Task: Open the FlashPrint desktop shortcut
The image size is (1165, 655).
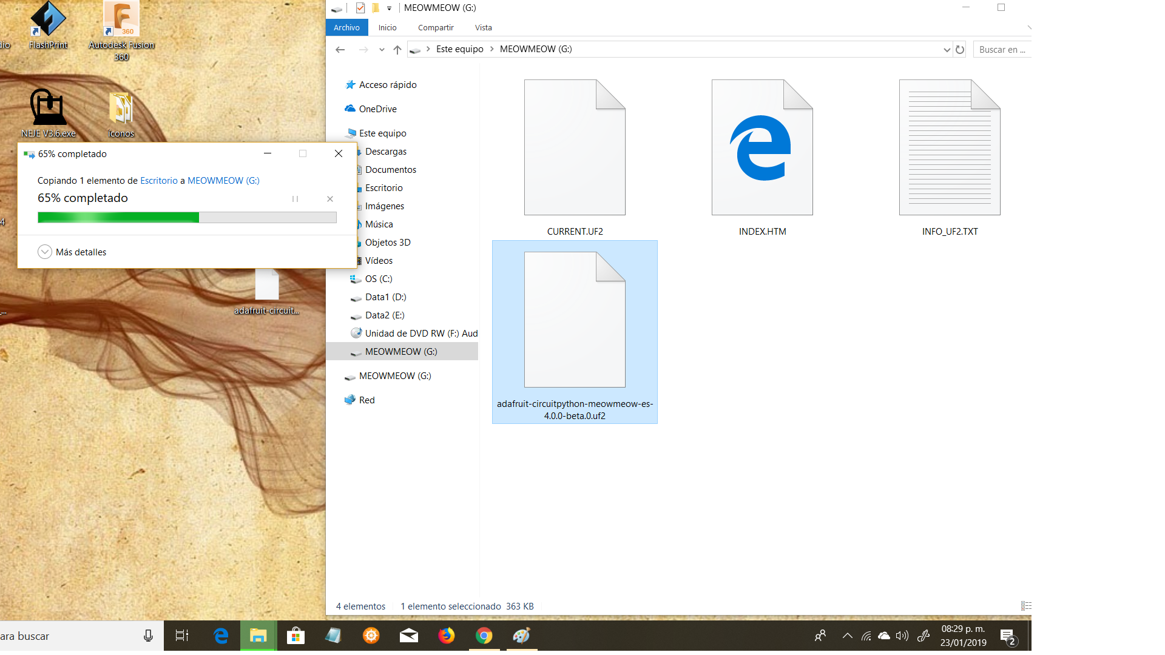Action: point(48,25)
